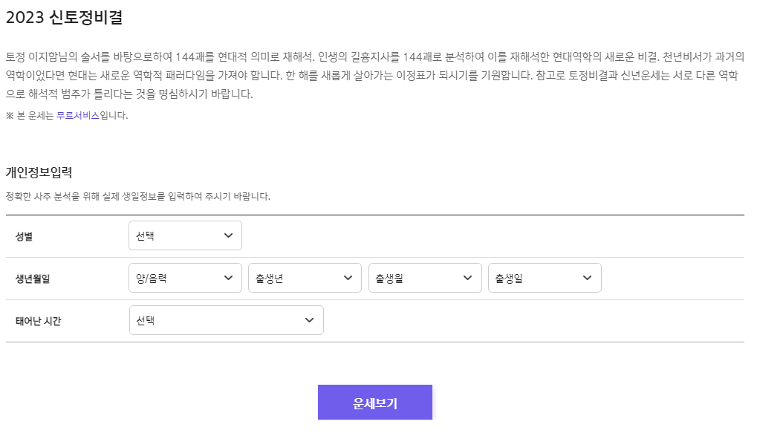760x436 pixels.
Task: Open the 출생년 birth year dropdown
Action: pos(305,277)
